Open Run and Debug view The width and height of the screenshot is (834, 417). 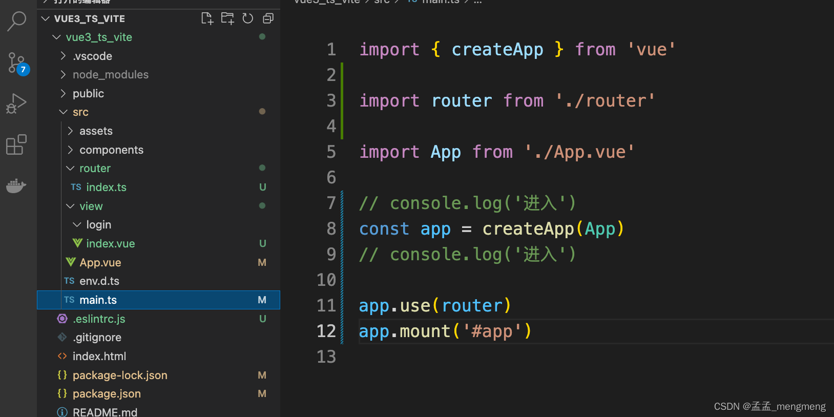tap(17, 103)
